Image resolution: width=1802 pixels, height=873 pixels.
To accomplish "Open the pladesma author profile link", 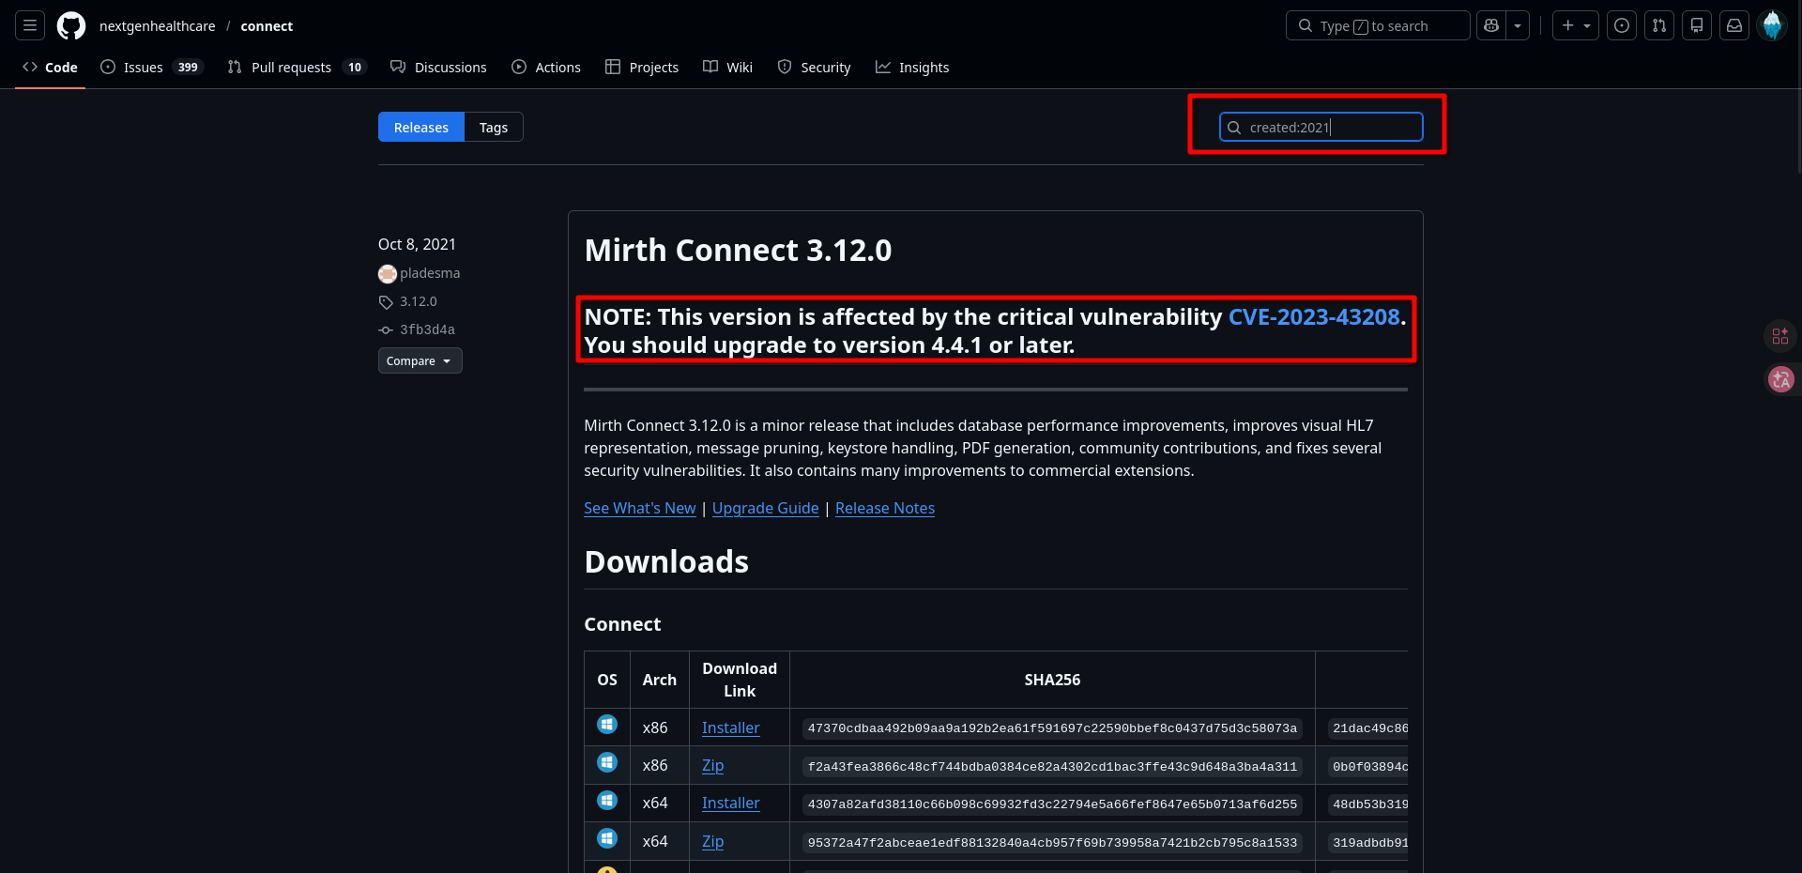I will 430,273.
